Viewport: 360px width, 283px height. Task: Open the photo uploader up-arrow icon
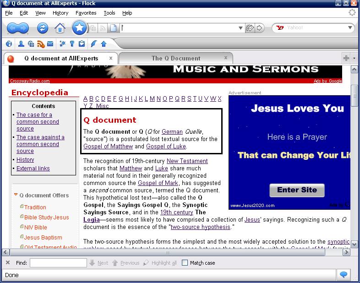[x=104, y=44]
